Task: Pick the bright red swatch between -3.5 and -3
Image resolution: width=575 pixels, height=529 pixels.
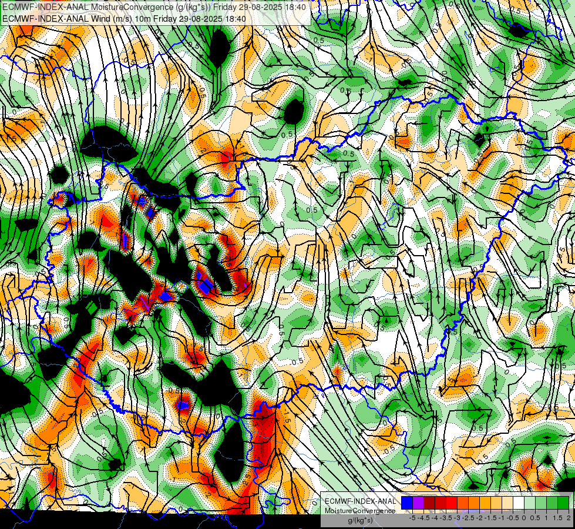Action: click(x=452, y=503)
